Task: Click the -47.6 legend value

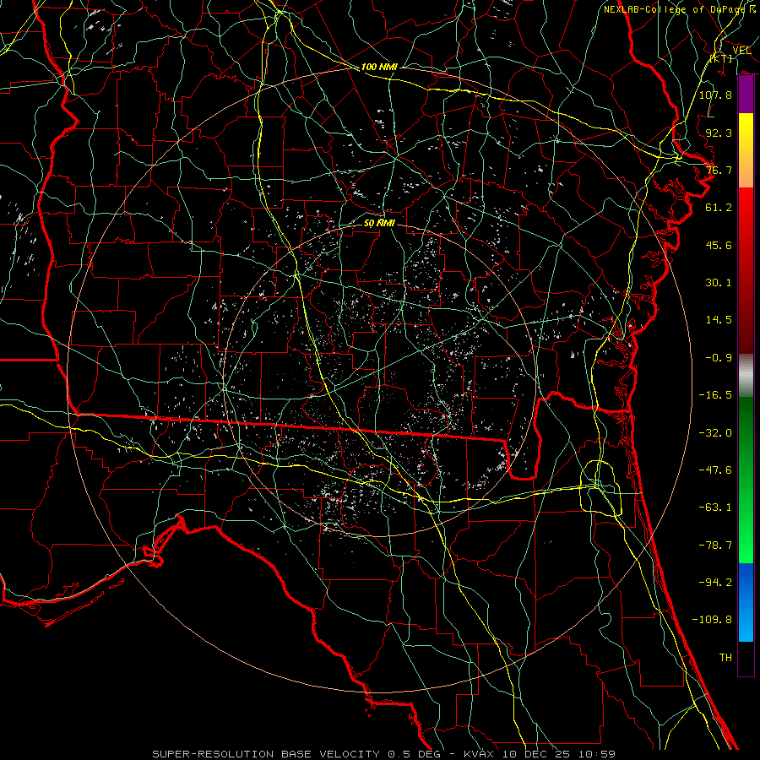Action: (715, 470)
